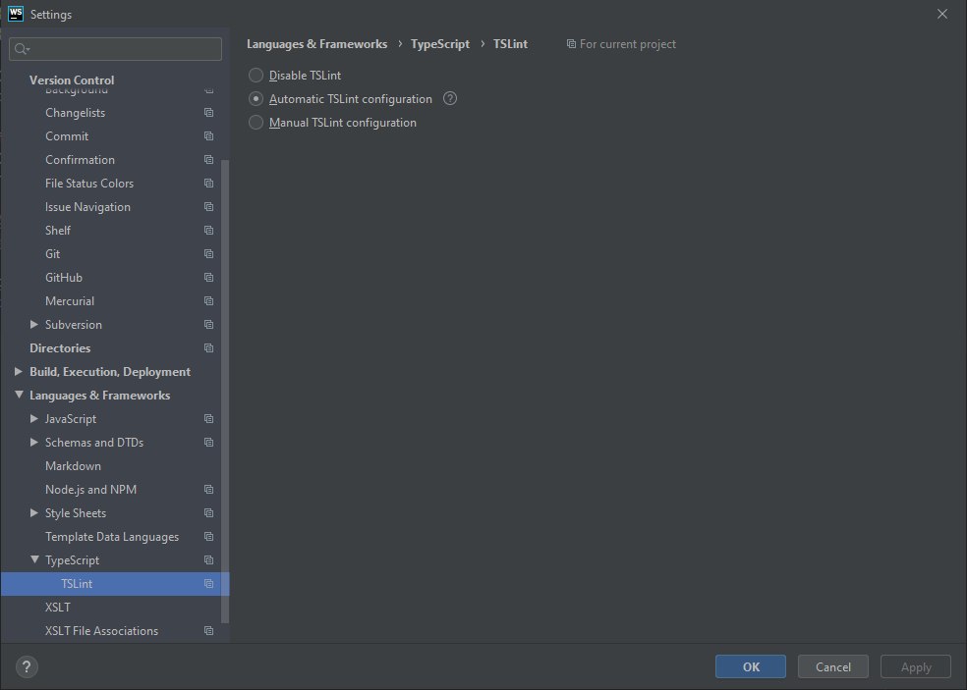The width and height of the screenshot is (967, 690).
Task: Expand the Subversion tree node
Action: coord(34,324)
